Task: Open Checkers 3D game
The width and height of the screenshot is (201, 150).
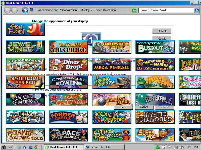Action: (25, 117)
